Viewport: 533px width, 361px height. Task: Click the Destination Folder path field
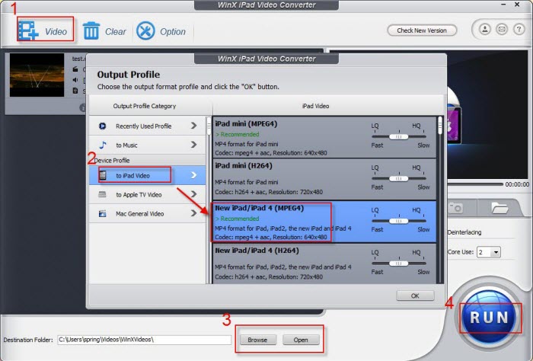coord(145,340)
